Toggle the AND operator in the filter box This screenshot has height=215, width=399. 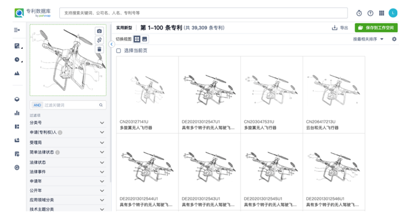37,105
